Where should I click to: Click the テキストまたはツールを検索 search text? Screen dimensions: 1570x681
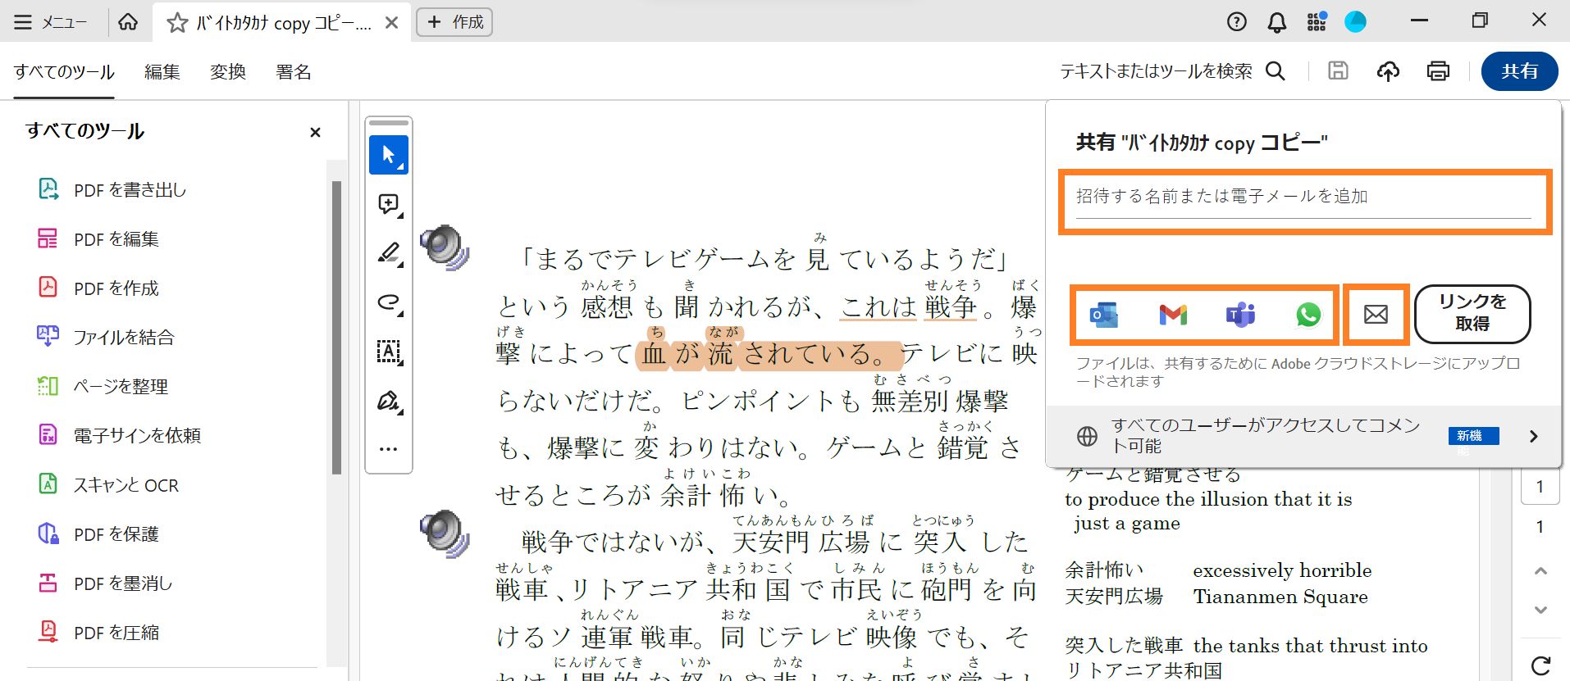[x=1156, y=71]
